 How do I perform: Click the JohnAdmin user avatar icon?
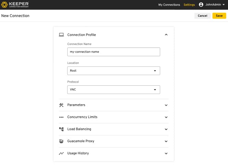pos(201,5)
